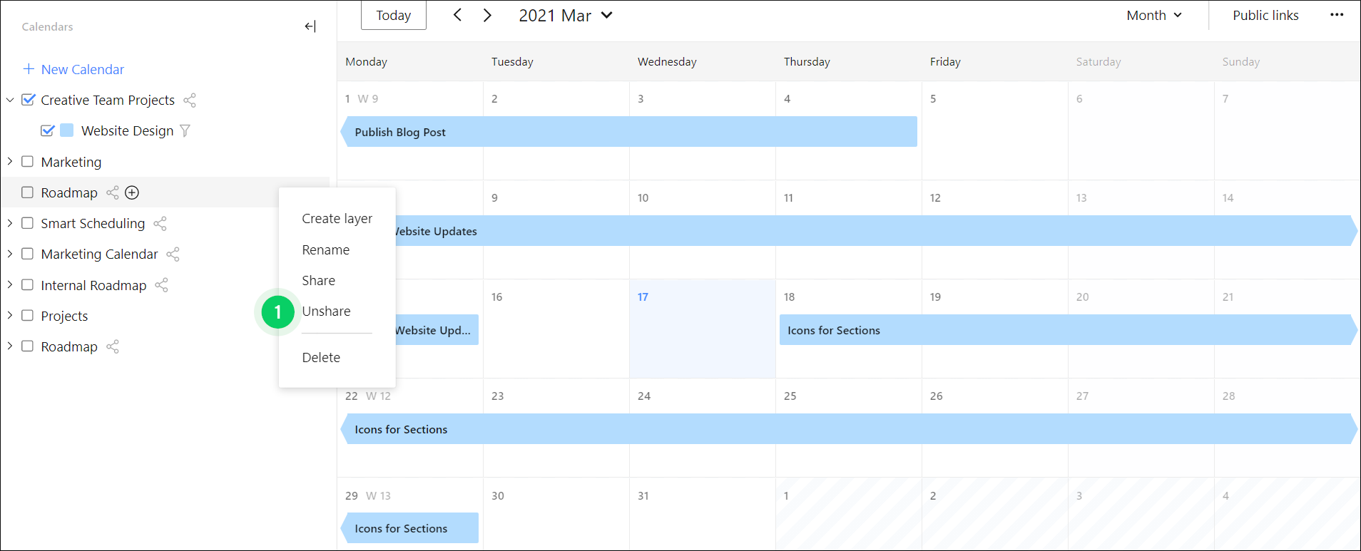The image size is (1361, 551).
Task: Expand the Projects calendar tree
Action: (10, 316)
